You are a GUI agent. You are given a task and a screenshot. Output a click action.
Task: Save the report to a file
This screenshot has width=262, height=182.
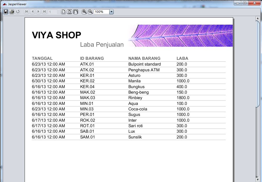click(x=6, y=12)
